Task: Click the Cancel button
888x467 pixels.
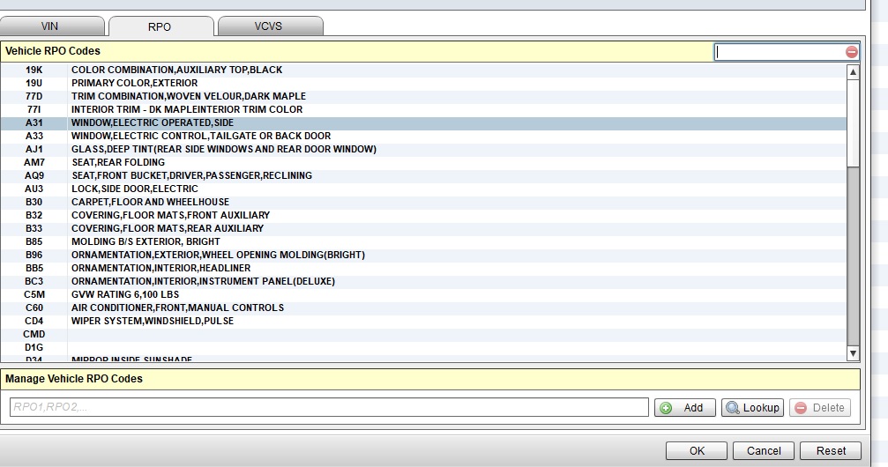Action: pyautogui.click(x=764, y=450)
